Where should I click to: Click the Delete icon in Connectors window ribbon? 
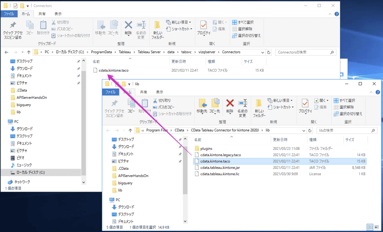point(128,28)
